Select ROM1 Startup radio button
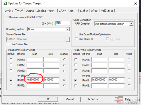The height and width of the screenshot is (105, 141). (64, 59)
